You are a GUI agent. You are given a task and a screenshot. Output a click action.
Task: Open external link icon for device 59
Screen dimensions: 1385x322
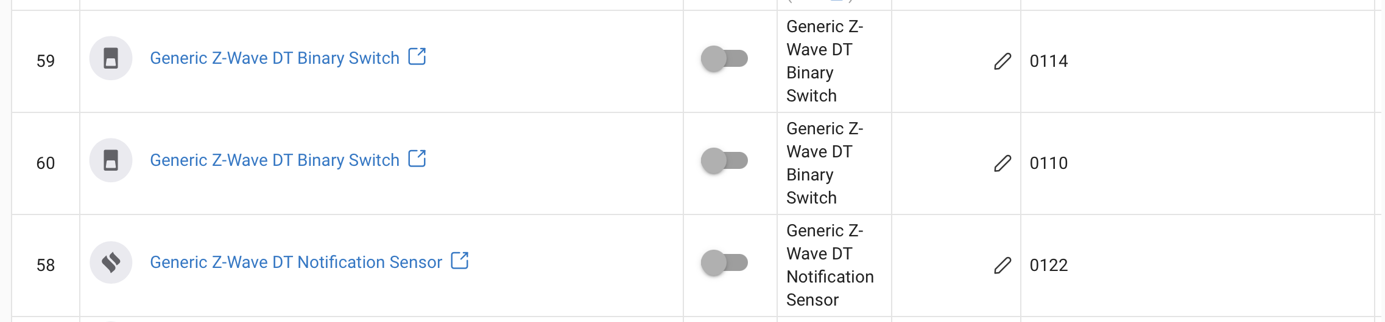(x=417, y=57)
